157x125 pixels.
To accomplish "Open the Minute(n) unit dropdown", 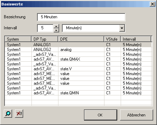I will [x=122, y=28].
